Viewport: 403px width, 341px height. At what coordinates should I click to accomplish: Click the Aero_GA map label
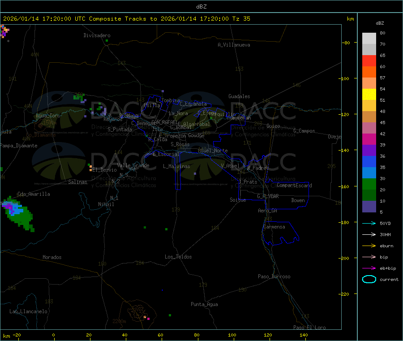point(267,211)
